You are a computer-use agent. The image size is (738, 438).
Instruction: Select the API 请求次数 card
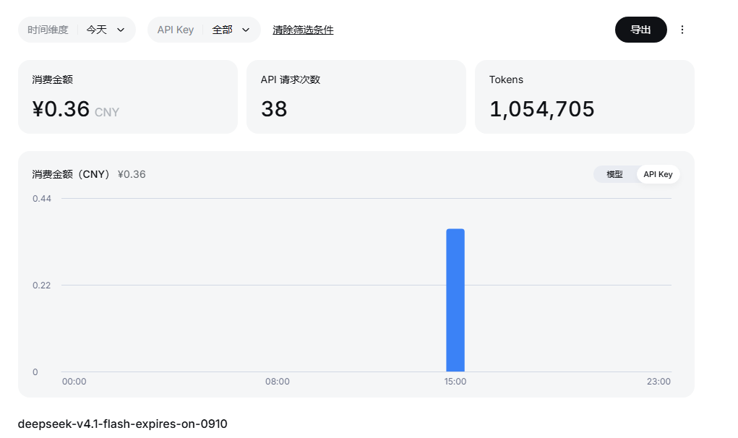coord(356,97)
